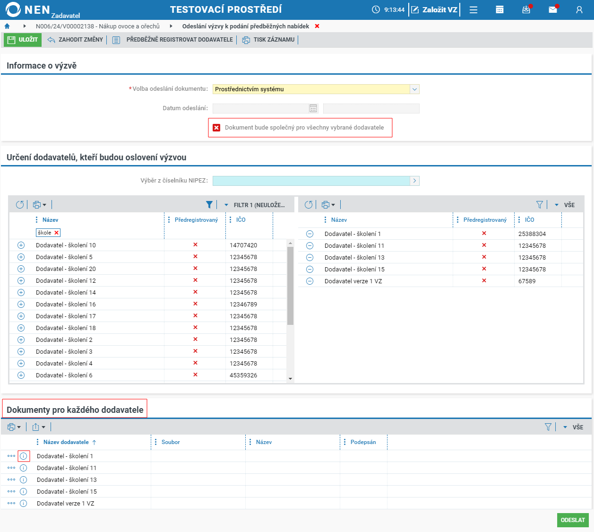The height and width of the screenshot is (532, 594).
Task: Remove Dodavatel - školení 11 with minus icon
Action: pos(310,246)
